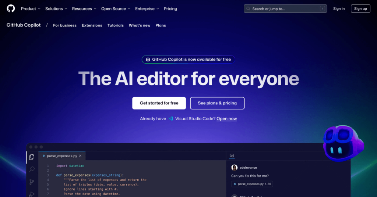Click See plans & pricing button
The width and height of the screenshot is (377, 197).
click(x=217, y=103)
